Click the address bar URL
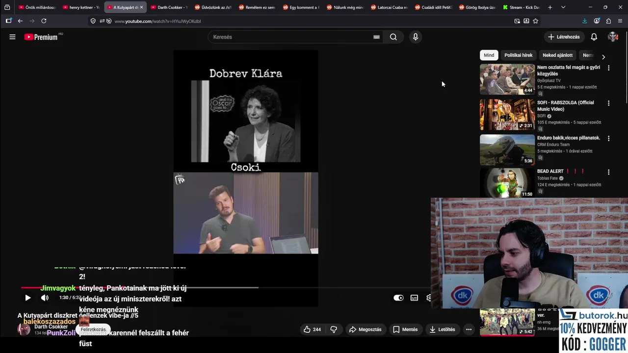 coord(157,21)
